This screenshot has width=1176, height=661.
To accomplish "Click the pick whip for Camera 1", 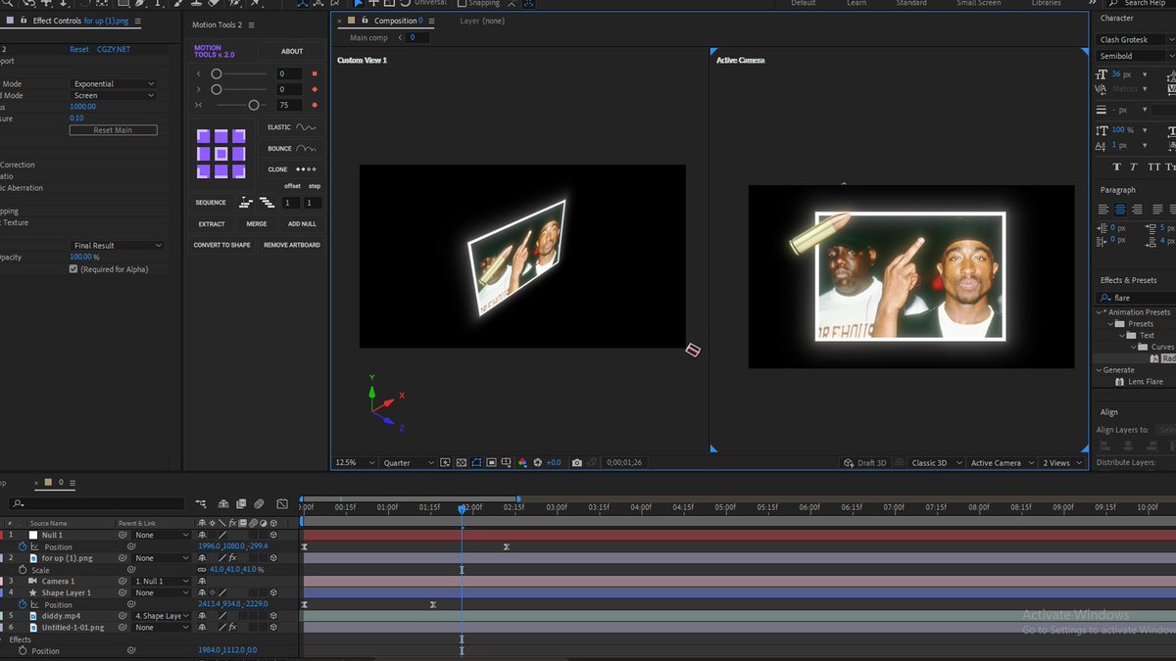I will tap(123, 582).
